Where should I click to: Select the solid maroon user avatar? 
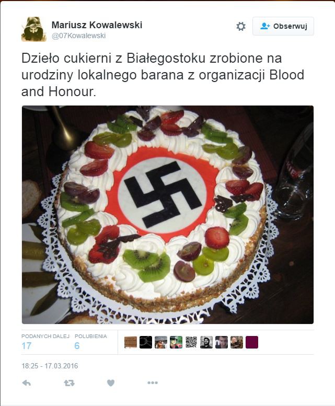pos(252,342)
